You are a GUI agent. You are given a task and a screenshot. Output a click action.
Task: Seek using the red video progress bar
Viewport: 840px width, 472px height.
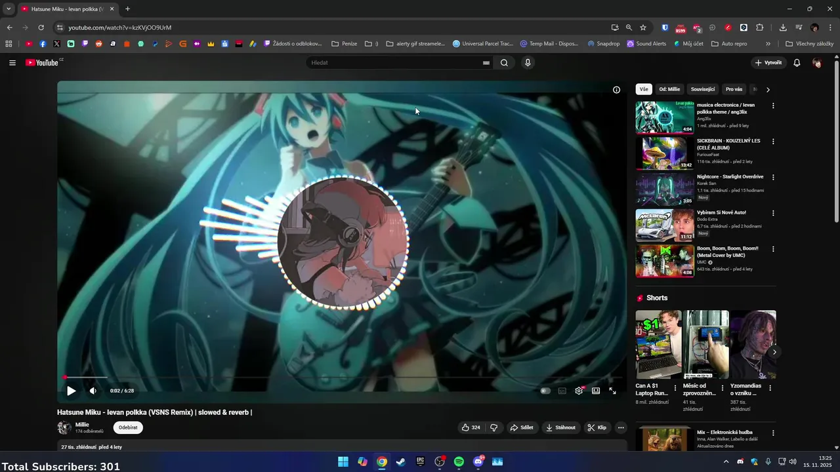coord(341,378)
